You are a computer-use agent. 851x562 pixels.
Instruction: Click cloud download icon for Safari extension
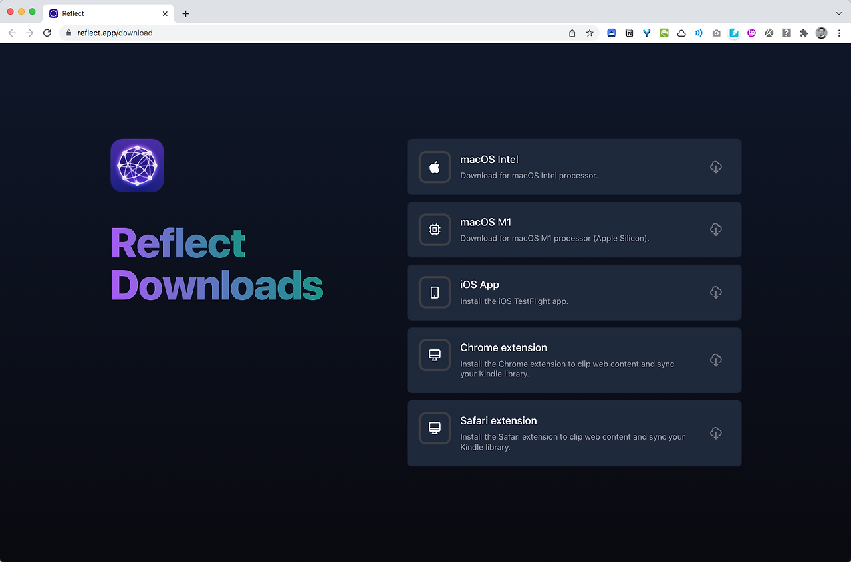(715, 433)
